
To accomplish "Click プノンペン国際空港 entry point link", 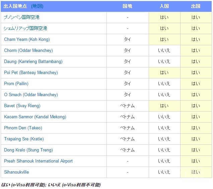I will [22, 17].
